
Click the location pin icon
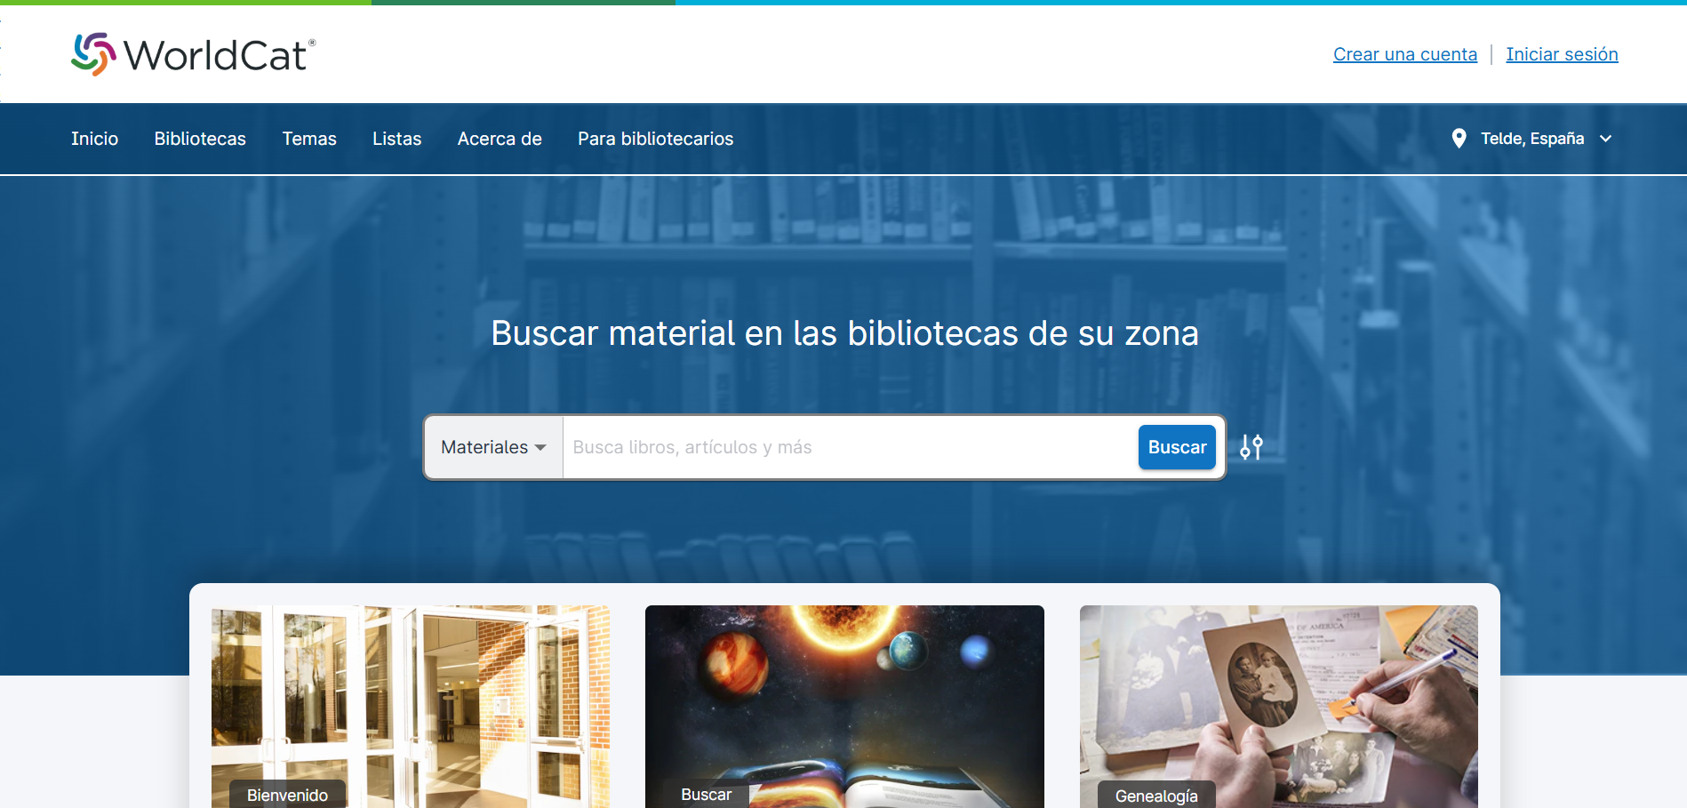point(1459,139)
